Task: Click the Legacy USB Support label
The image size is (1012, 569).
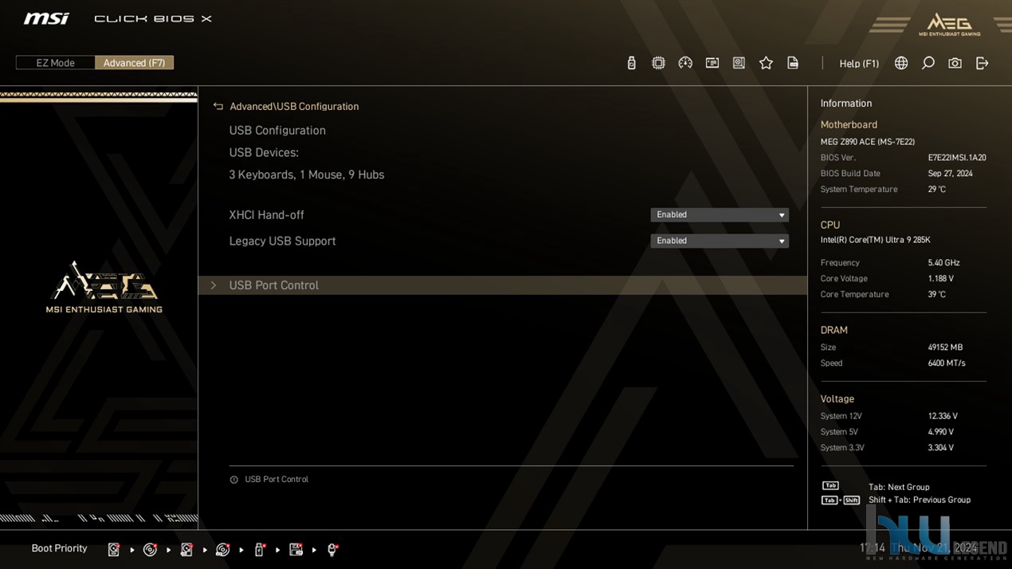Action: coord(282,241)
